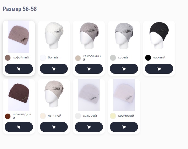Click the льняной color label
Screen dimensions: 188x149
tap(54, 116)
